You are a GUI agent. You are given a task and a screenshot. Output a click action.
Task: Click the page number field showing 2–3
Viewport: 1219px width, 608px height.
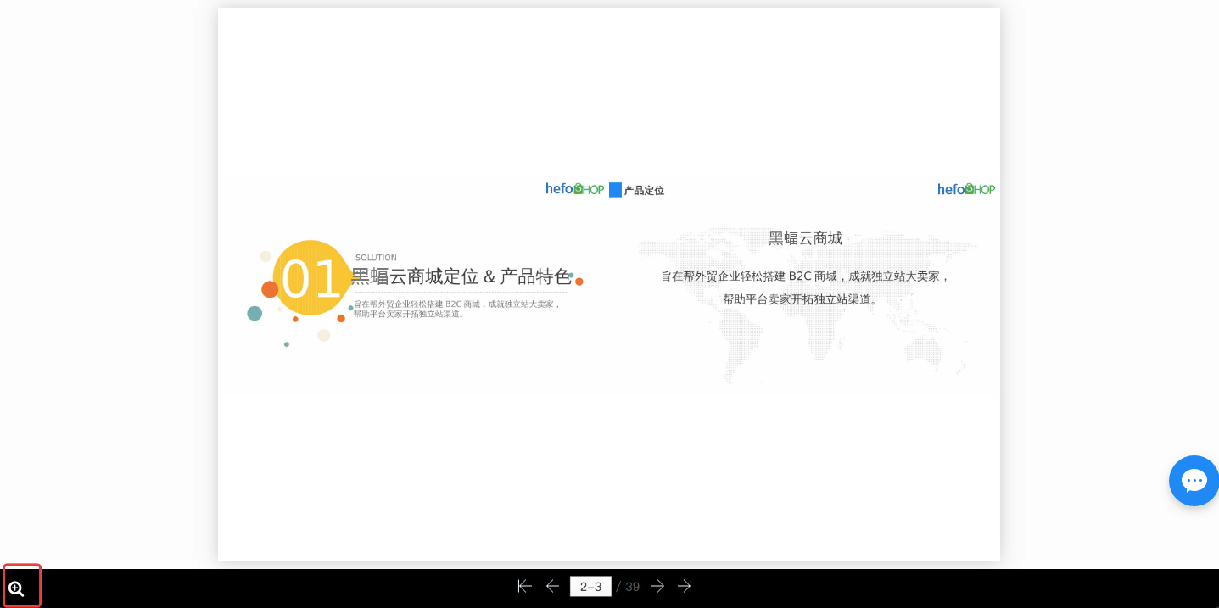(590, 586)
